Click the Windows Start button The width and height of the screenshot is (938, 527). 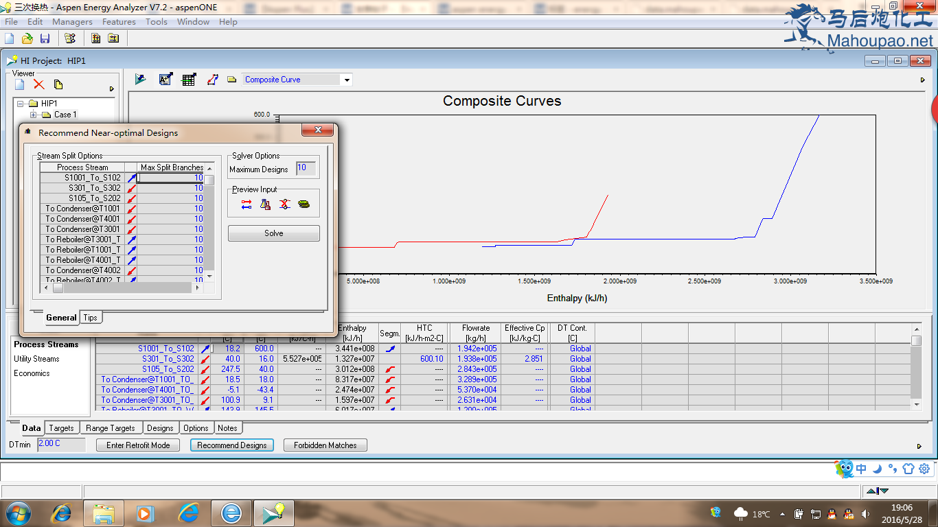click(x=17, y=513)
